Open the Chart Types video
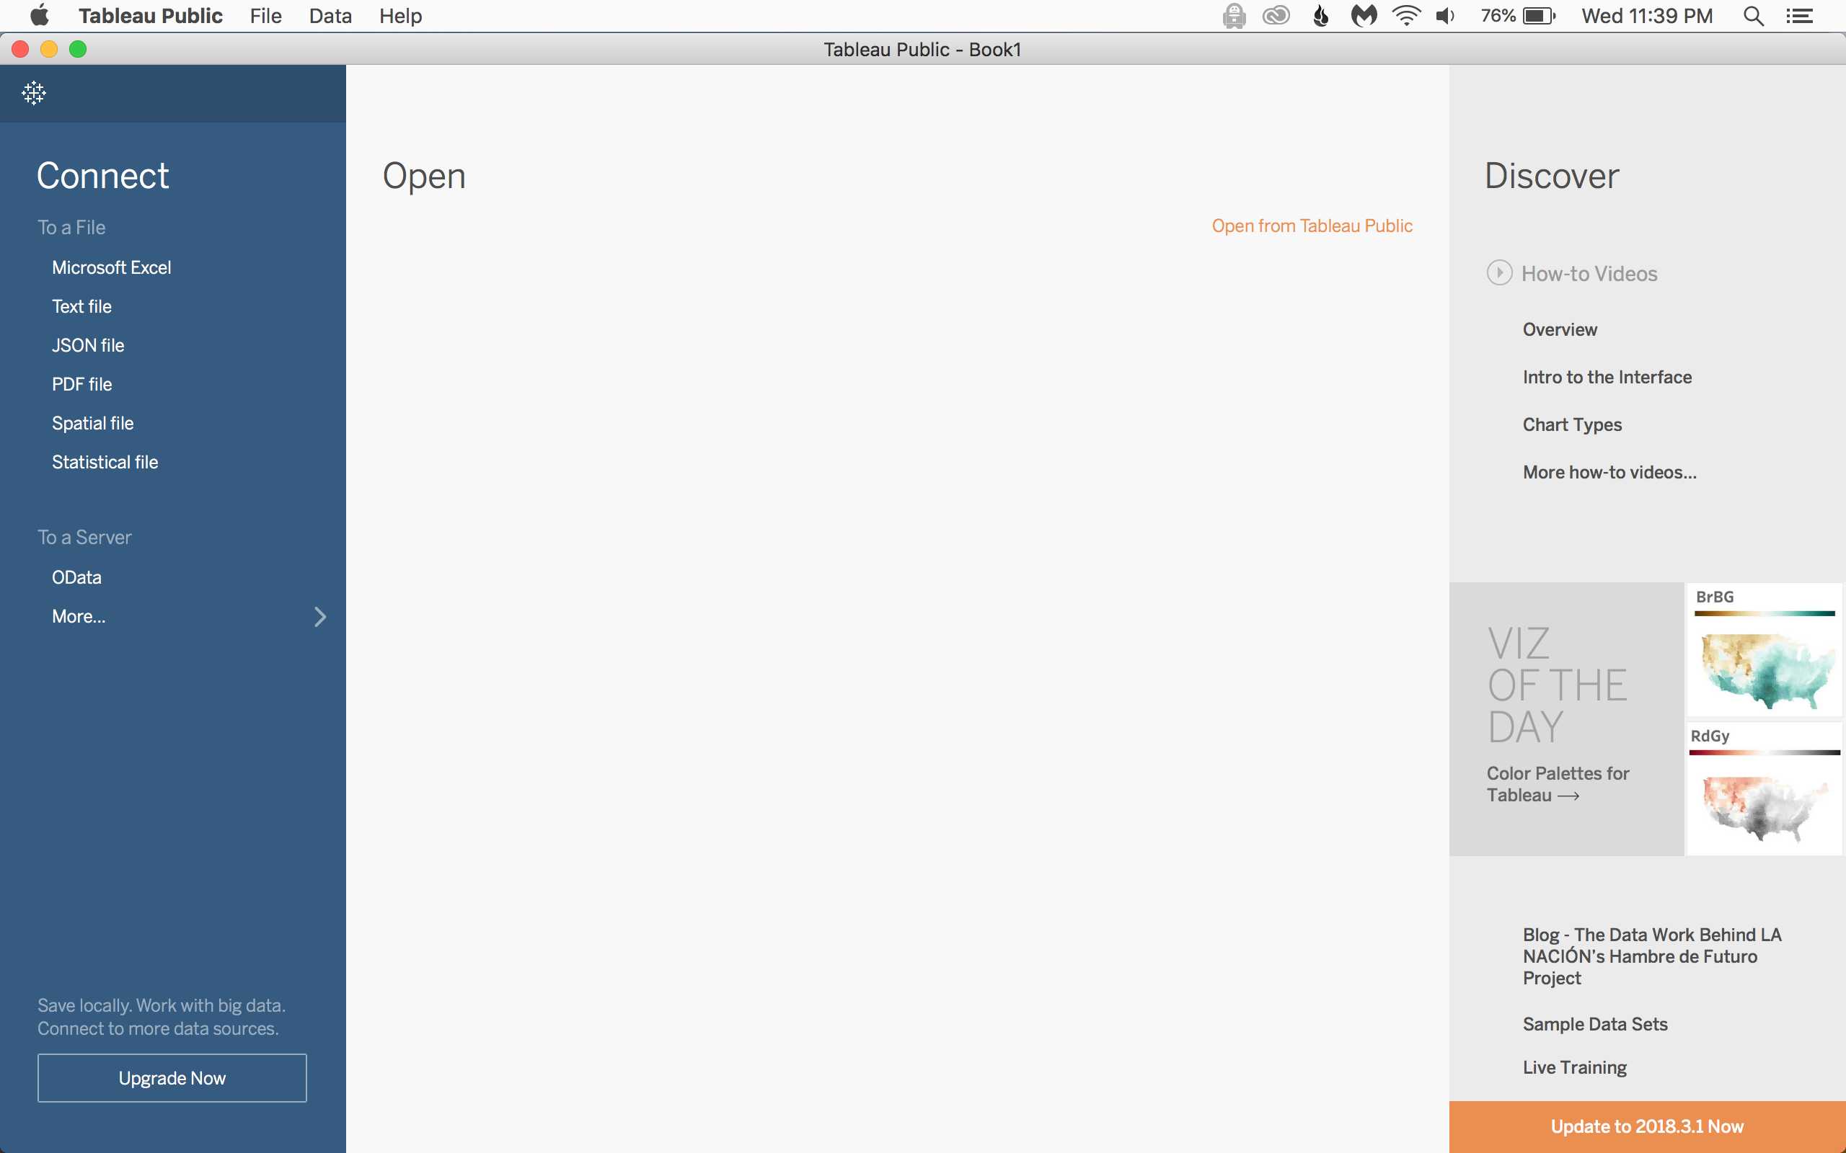This screenshot has width=1846, height=1153. (x=1572, y=424)
